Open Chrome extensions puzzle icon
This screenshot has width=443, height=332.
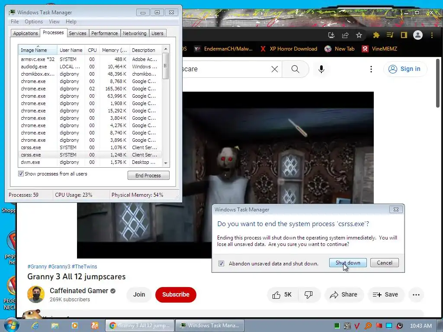click(x=376, y=35)
